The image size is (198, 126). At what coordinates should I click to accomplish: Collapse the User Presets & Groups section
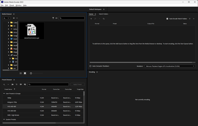click(x=4, y=93)
